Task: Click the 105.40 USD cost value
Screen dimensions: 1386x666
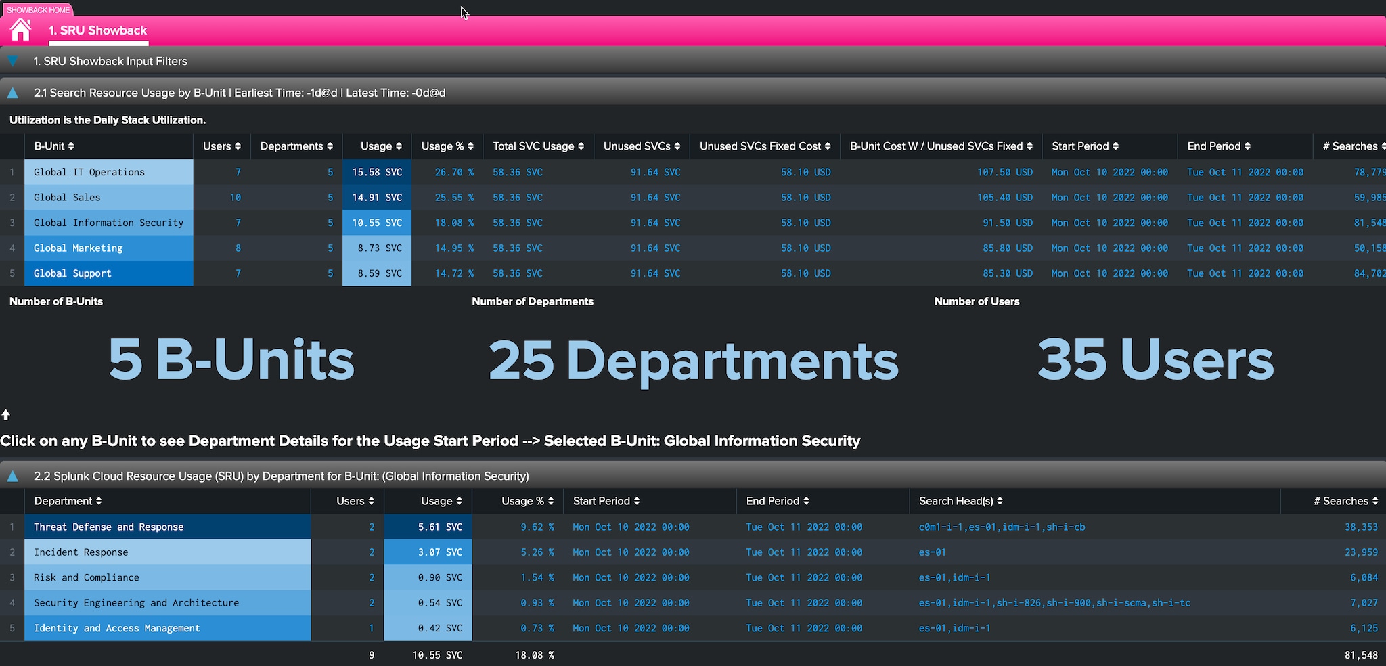Action: (1005, 198)
